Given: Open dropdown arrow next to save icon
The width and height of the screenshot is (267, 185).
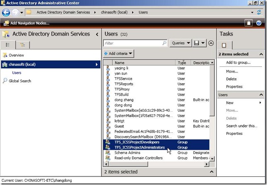Looking at the screenshot, I should point(203,43).
